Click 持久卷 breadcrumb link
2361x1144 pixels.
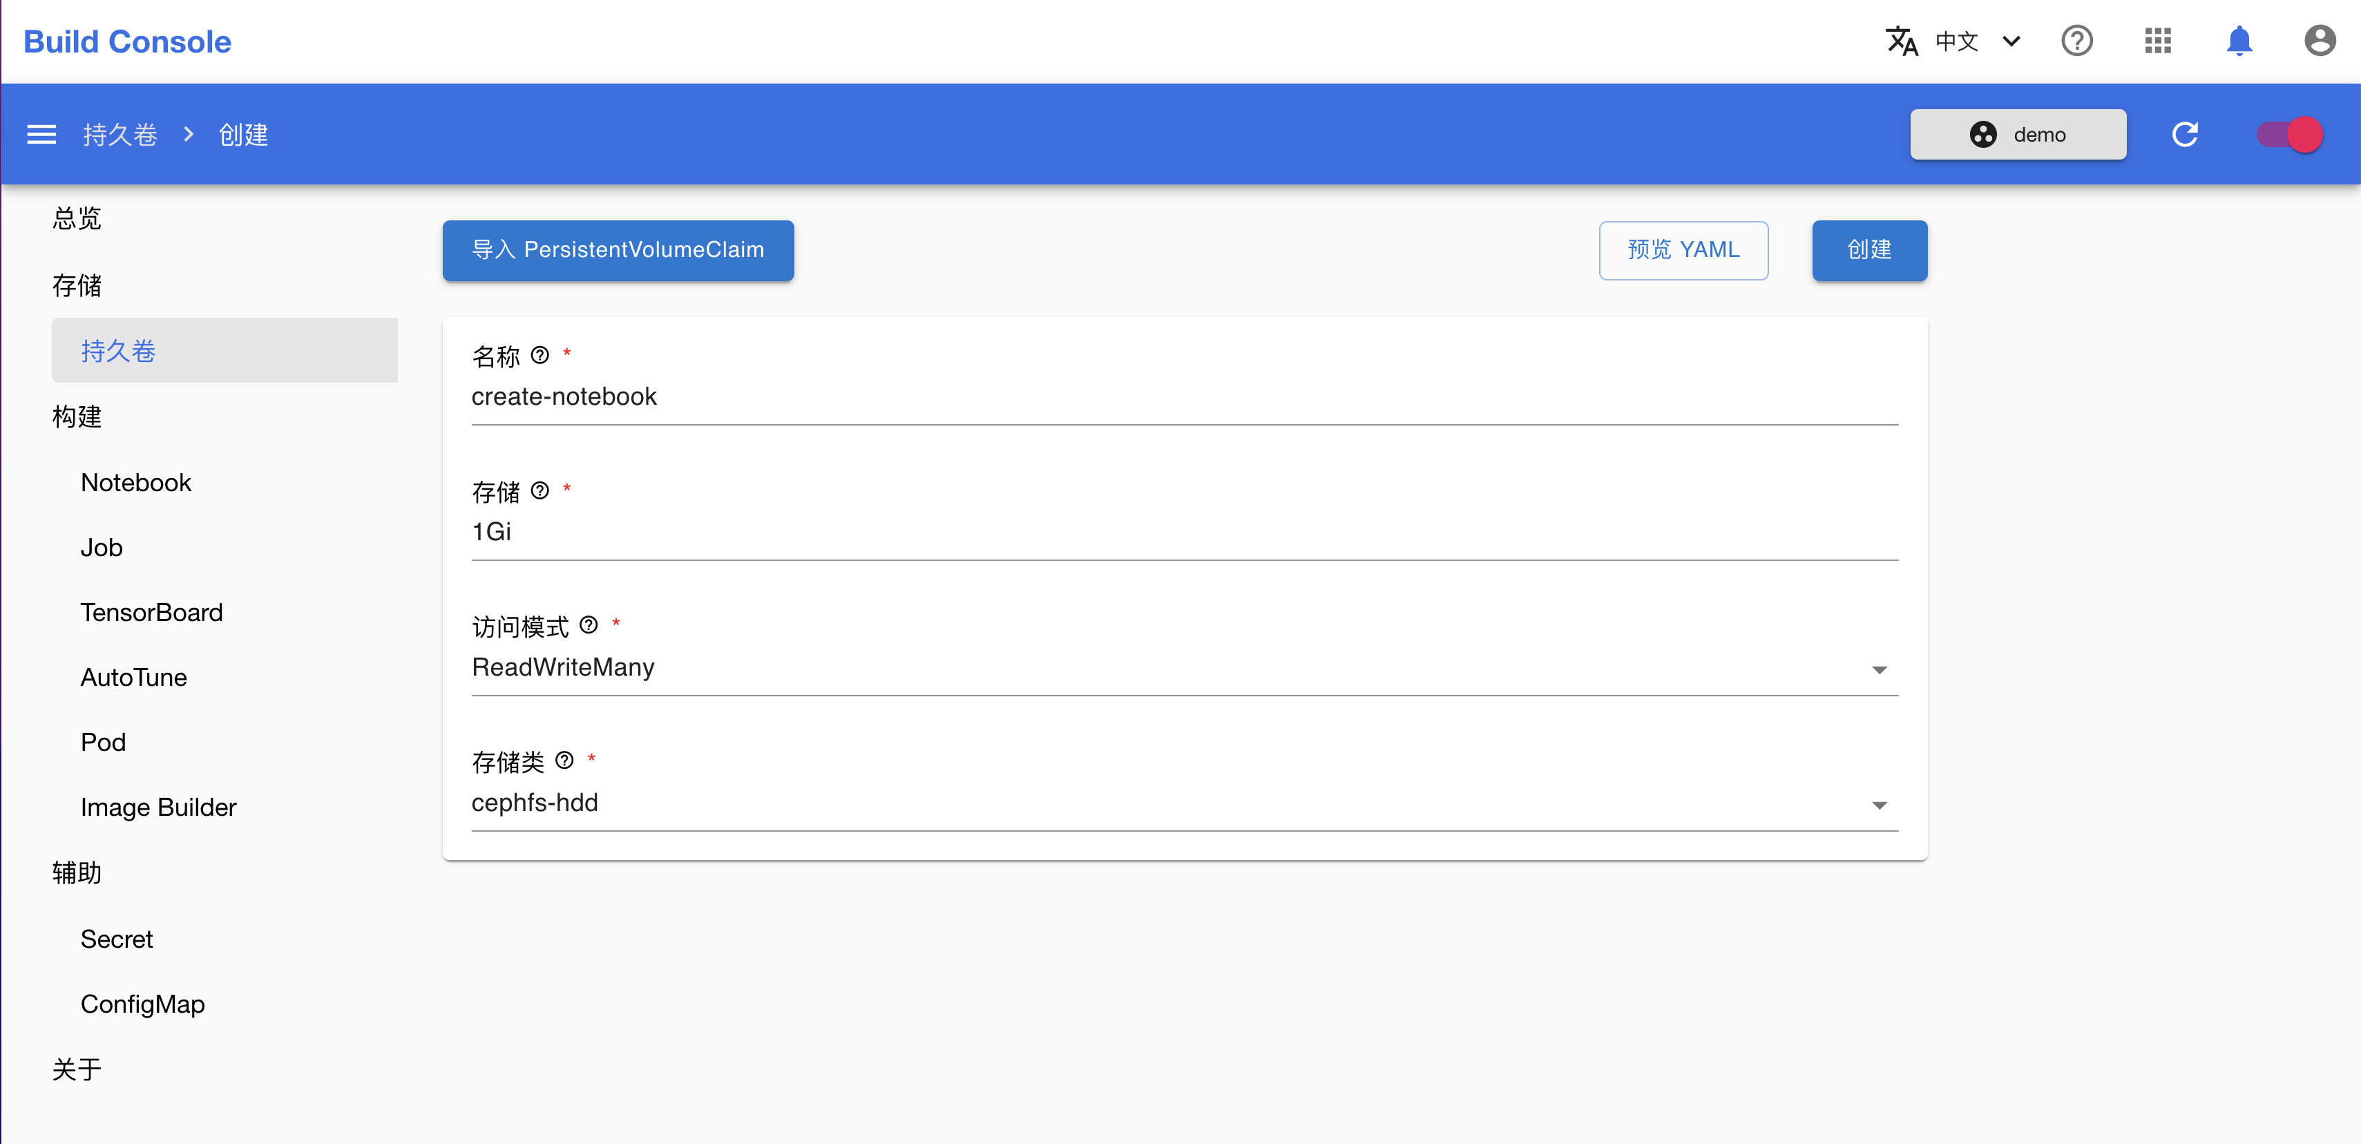[120, 135]
